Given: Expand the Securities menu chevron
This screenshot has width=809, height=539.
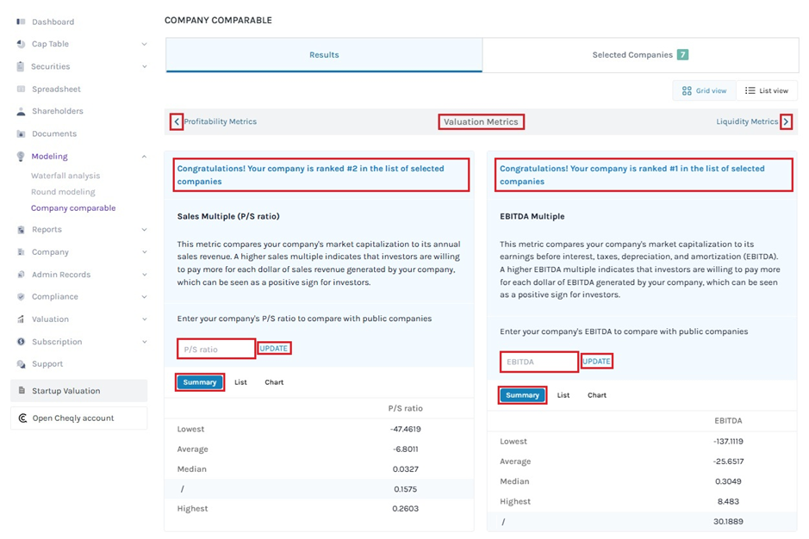Looking at the screenshot, I should (144, 66).
